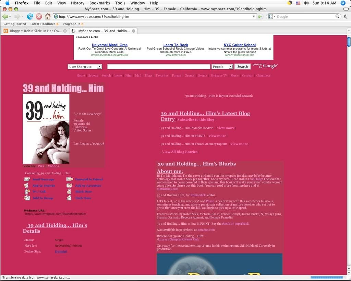The image size is (351, 281).
Task: Click the MySpace search text field
Action: pyautogui.click(x=159, y=67)
